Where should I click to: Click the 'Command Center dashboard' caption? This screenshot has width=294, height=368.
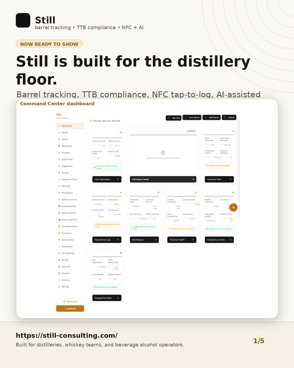coord(57,104)
